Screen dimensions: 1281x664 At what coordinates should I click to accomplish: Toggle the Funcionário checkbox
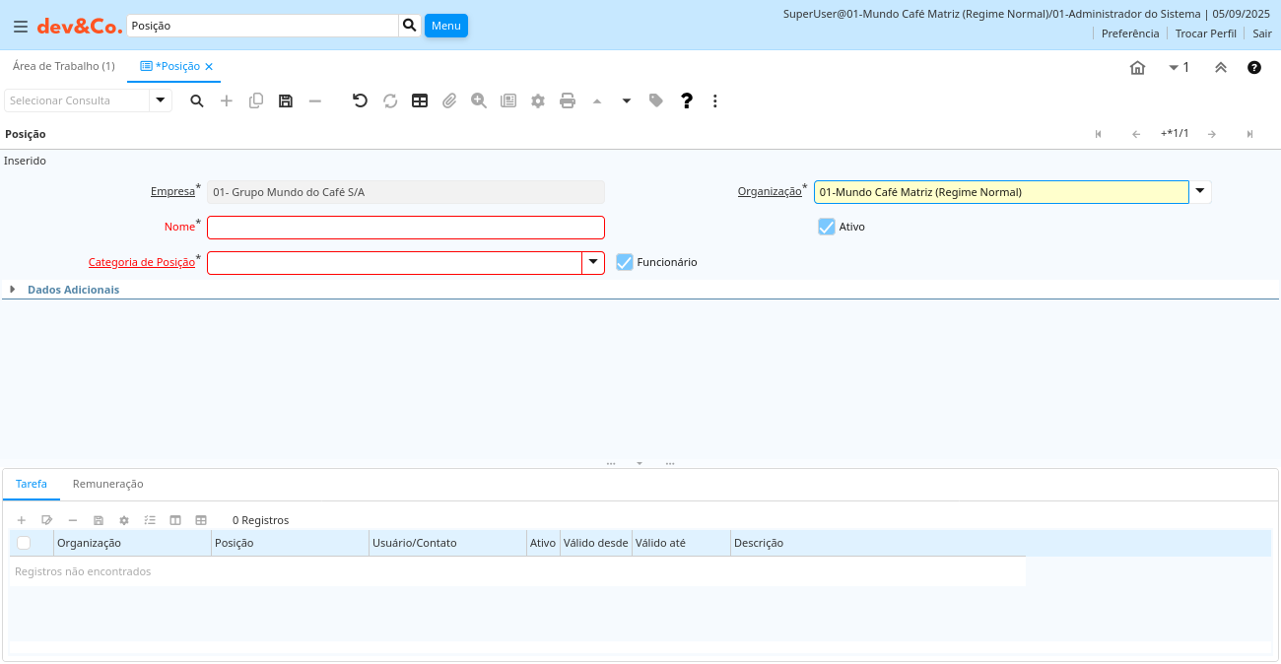(x=624, y=262)
